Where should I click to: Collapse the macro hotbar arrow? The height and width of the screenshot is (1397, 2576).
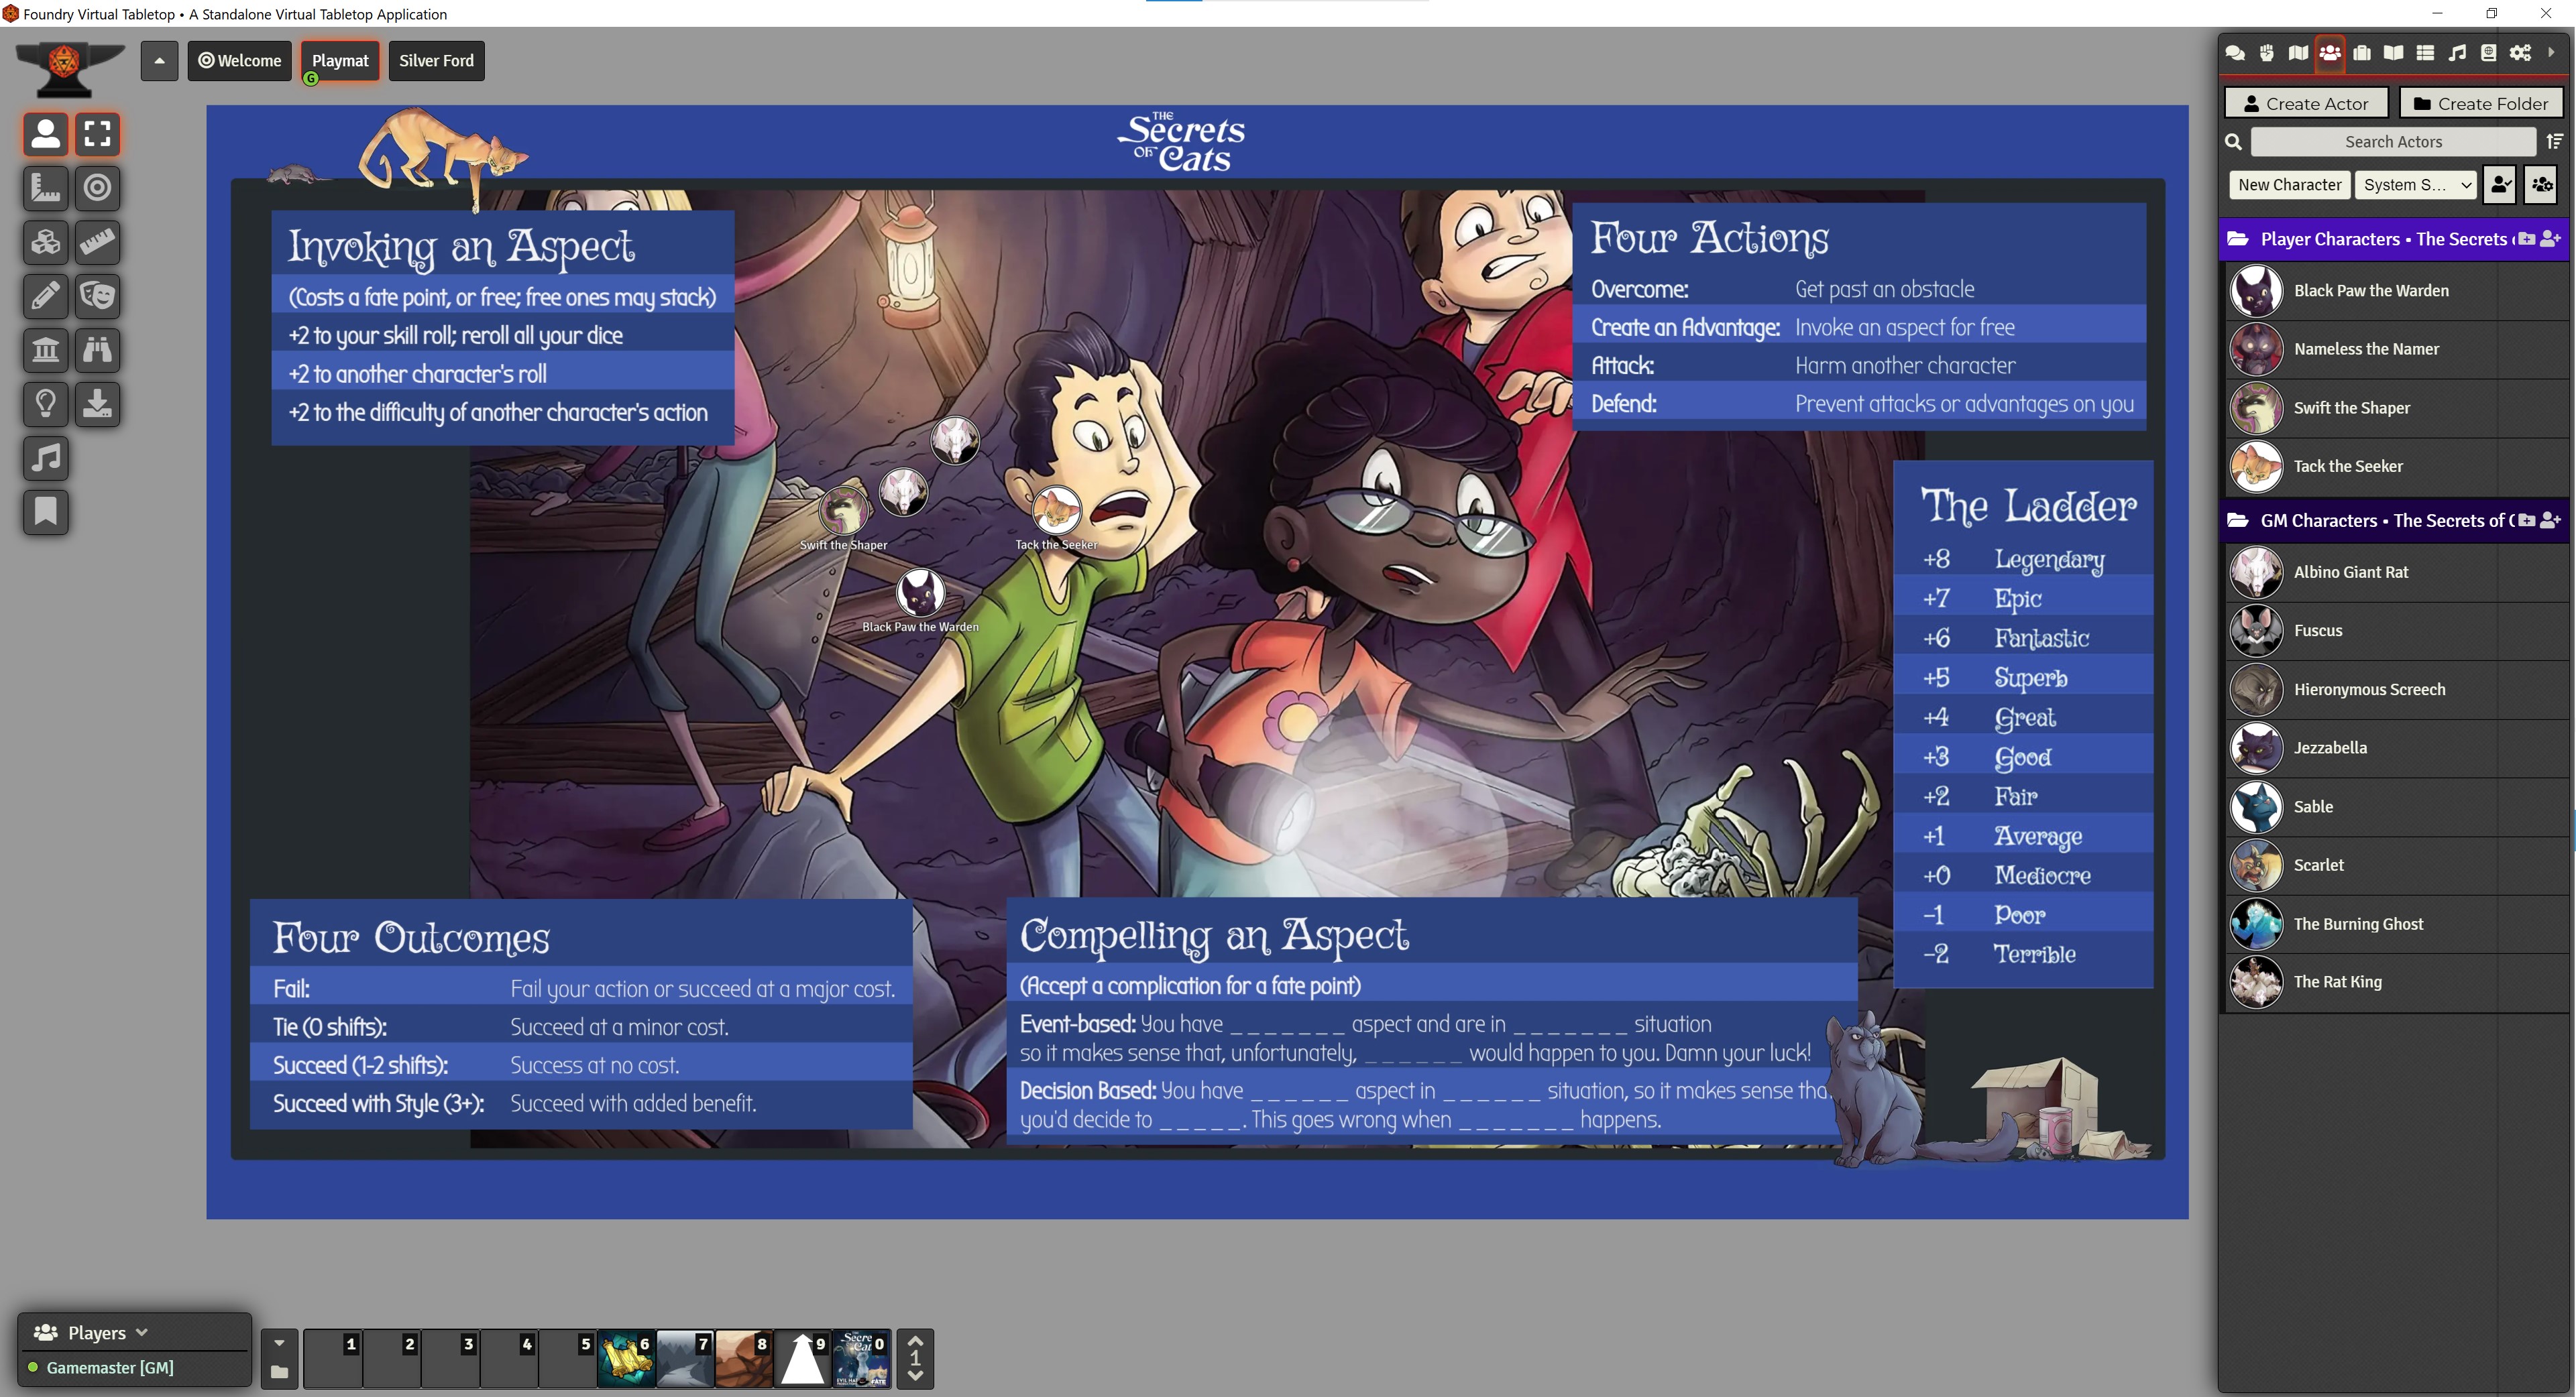tap(280, 1343)
